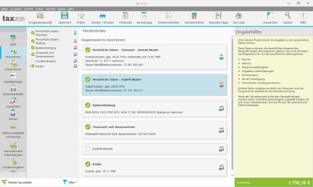Click the empty circle by Zustellvollmacht in tree
The height and width of the screenshot is (187, 313).
point(33,61)
